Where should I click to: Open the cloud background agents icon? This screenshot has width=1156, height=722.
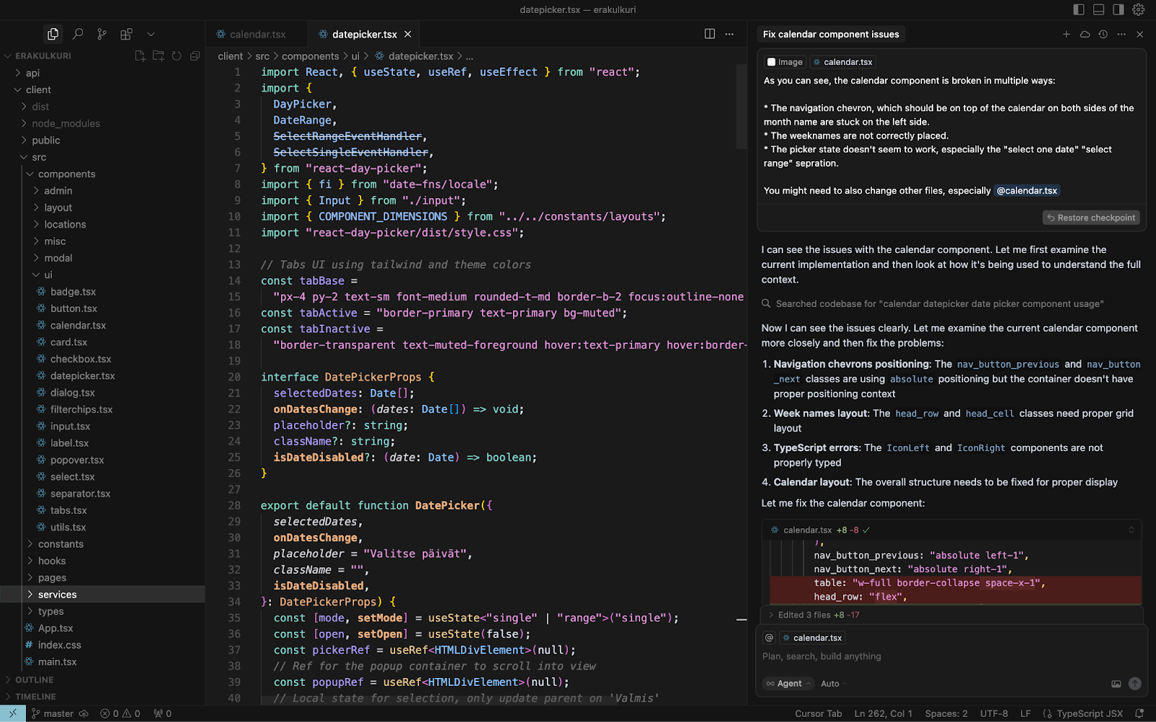(1084, 34)
